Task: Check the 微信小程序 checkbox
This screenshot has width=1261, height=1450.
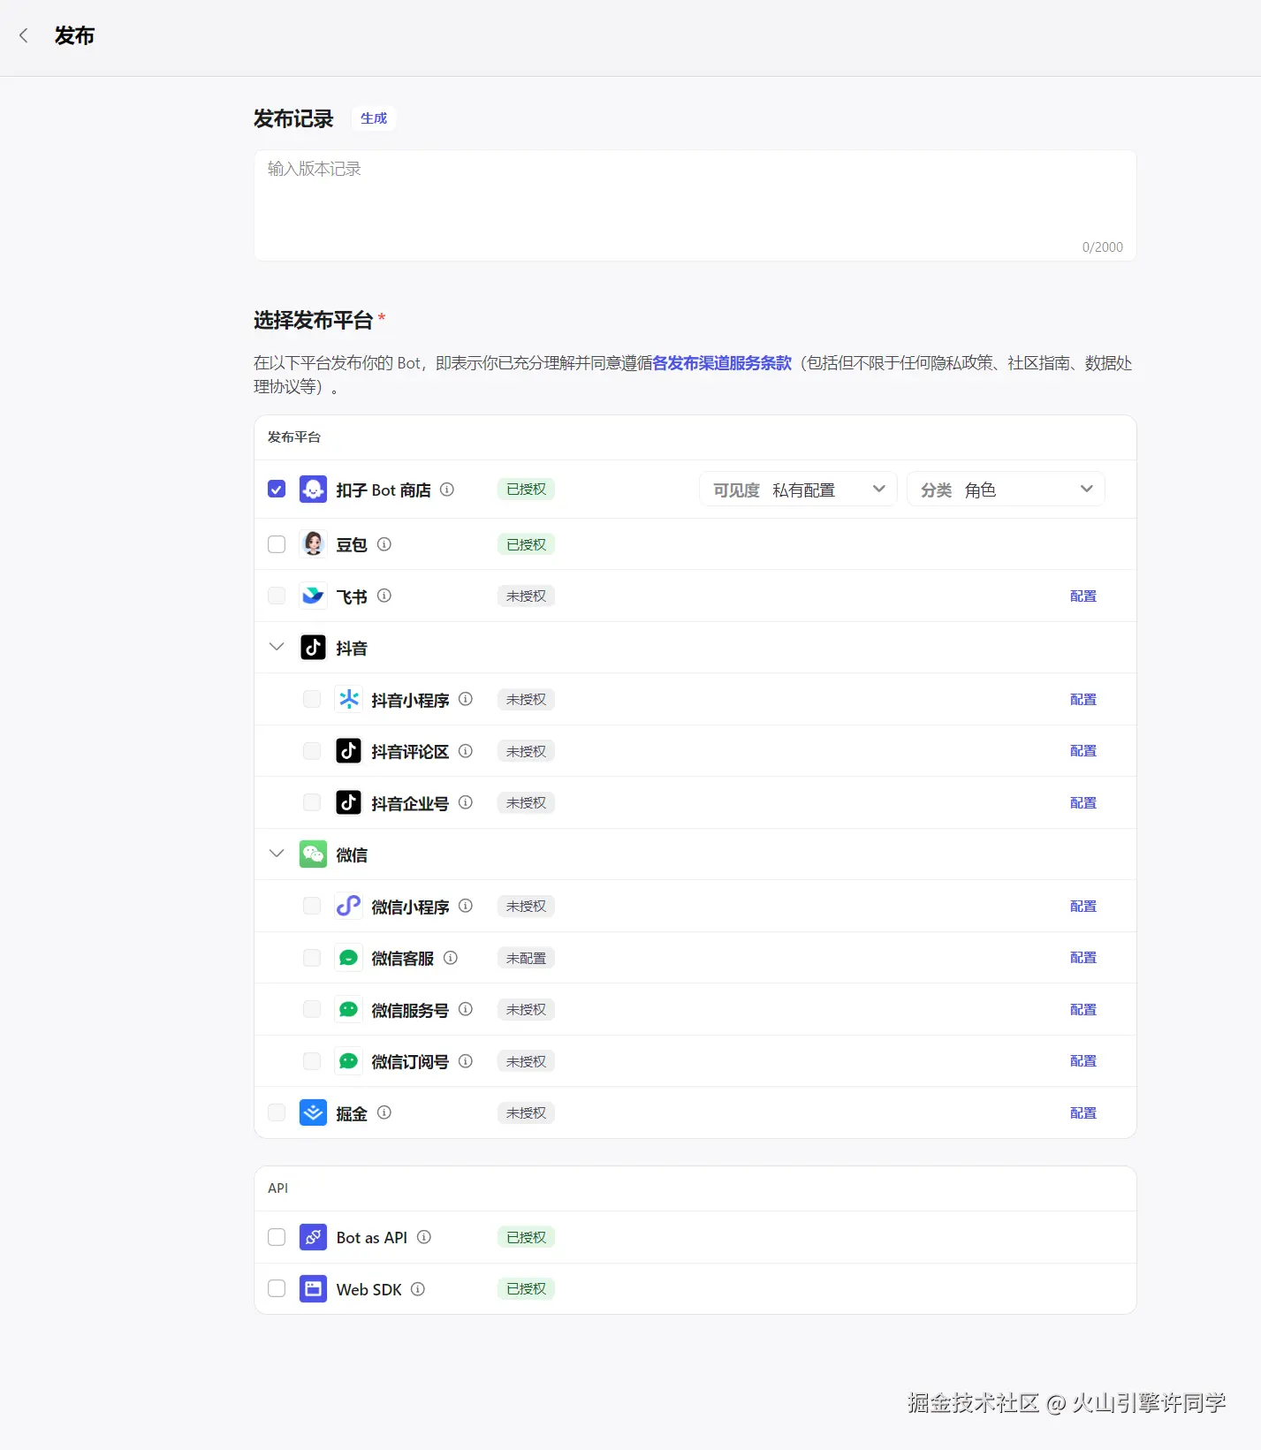Action: [x=312, y=907]
